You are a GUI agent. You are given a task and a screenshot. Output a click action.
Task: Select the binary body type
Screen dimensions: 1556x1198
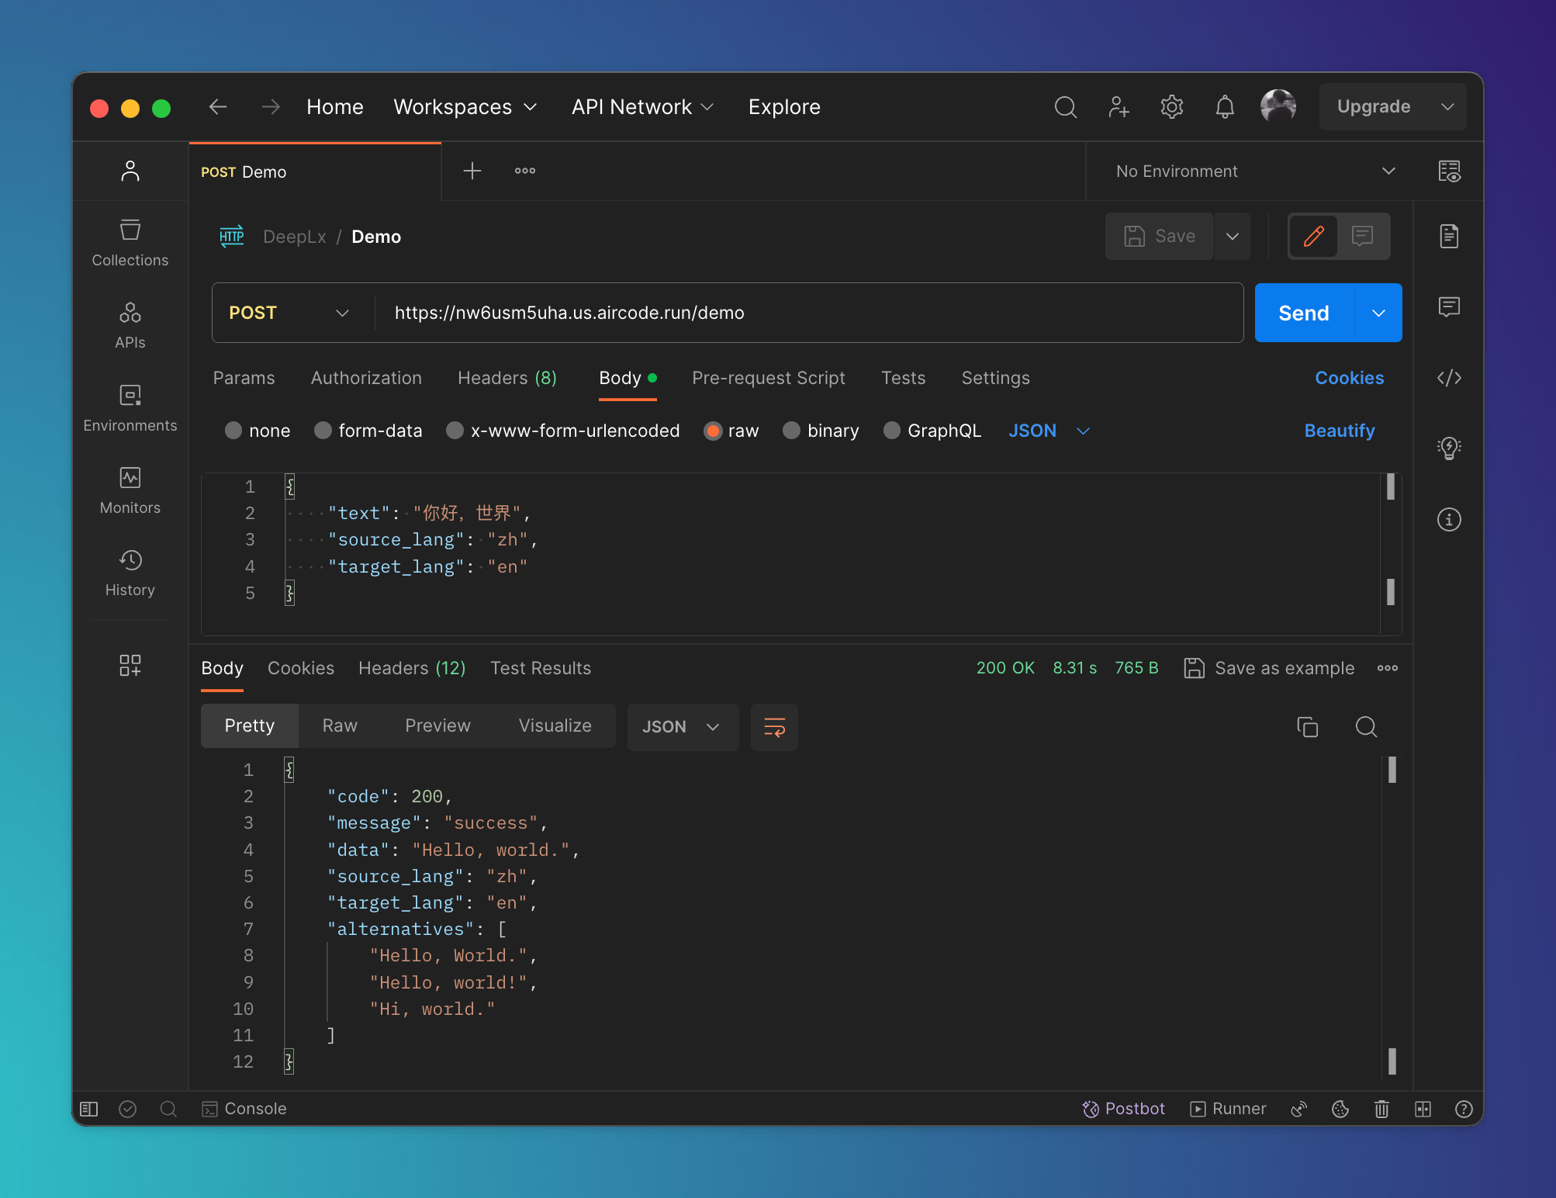[791, 431]
